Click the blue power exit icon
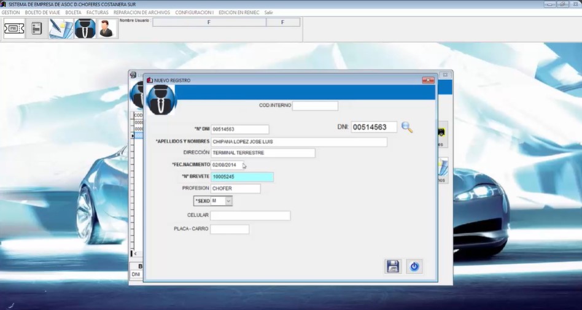 [x=414, y=266]
